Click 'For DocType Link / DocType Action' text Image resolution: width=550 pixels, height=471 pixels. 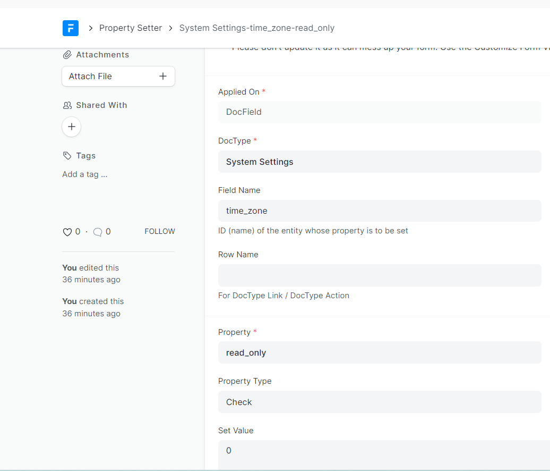pos(283,296)
